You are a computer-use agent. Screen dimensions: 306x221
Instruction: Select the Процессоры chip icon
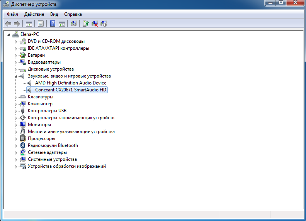point(23,138)
